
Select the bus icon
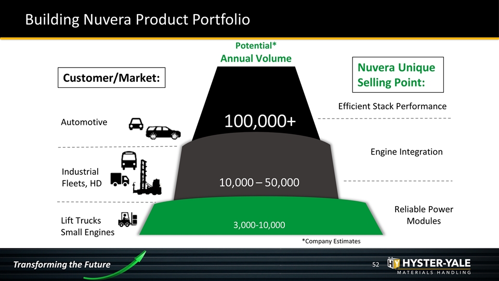tap(129, 160)
